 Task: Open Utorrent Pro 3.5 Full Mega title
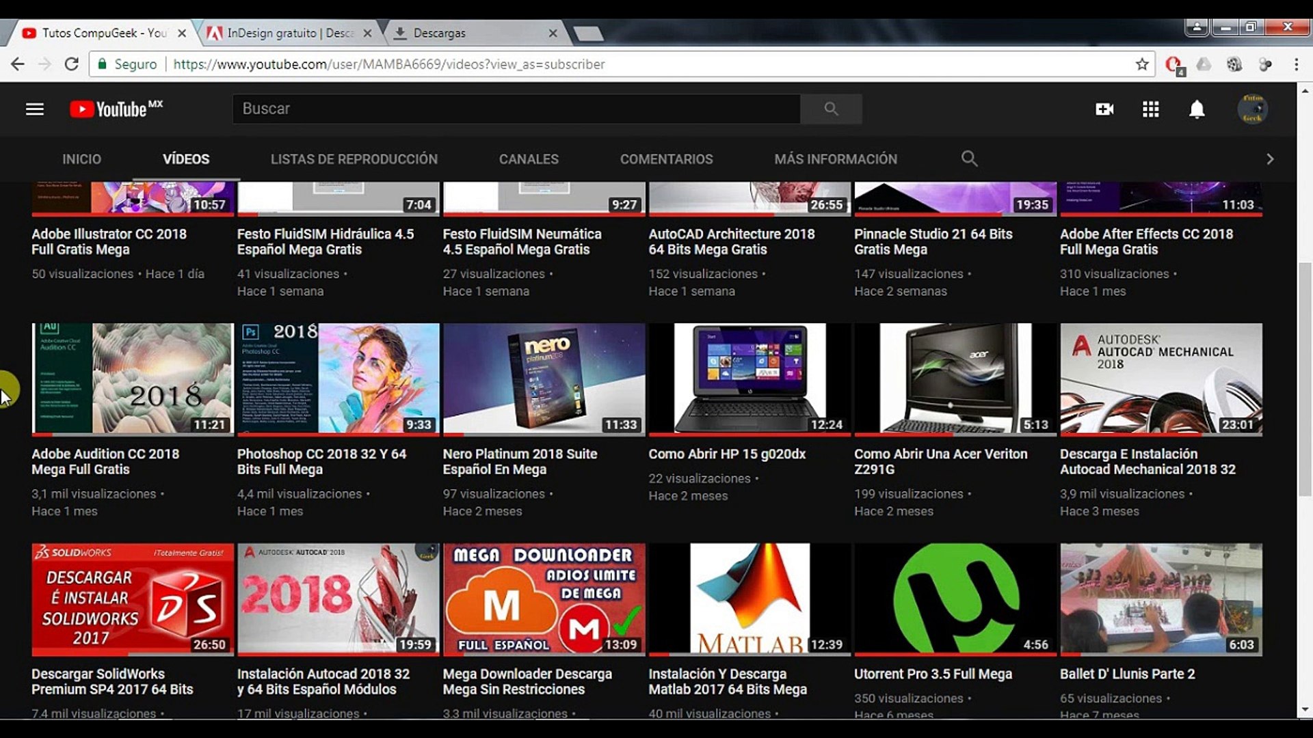(933, 674)
